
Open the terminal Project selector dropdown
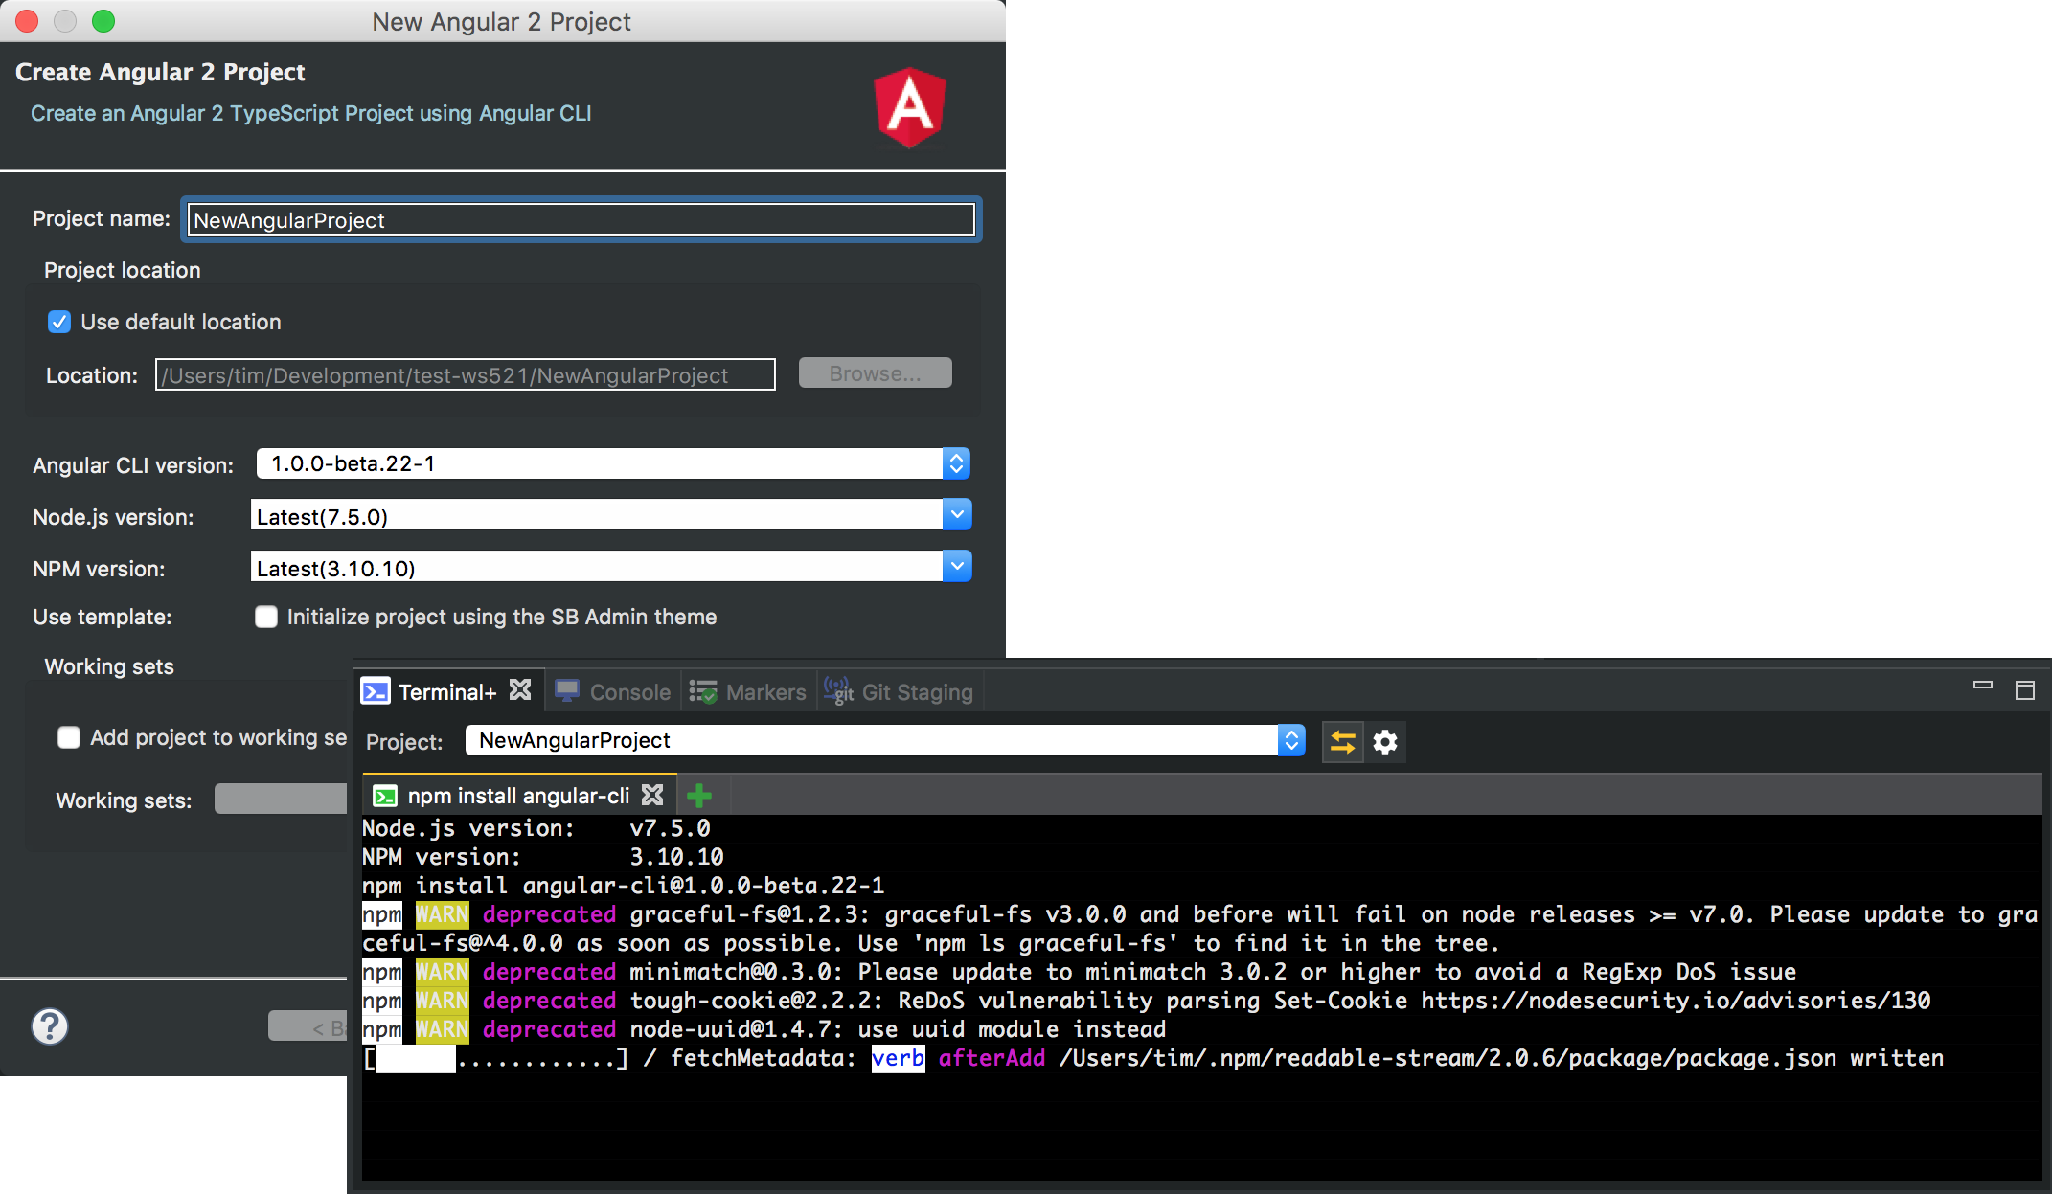click(x=885, y=740)
